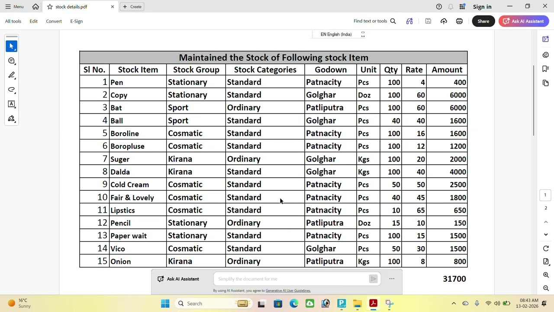
Task: Open the Home view icon
Action: tap(35, 6)
